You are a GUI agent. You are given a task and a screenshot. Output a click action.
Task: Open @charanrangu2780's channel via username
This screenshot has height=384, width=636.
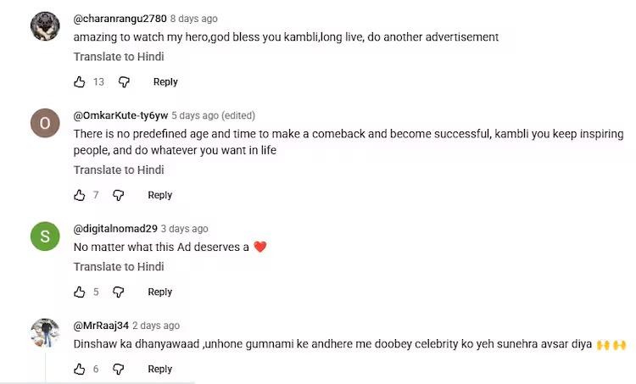coord(119,19)
